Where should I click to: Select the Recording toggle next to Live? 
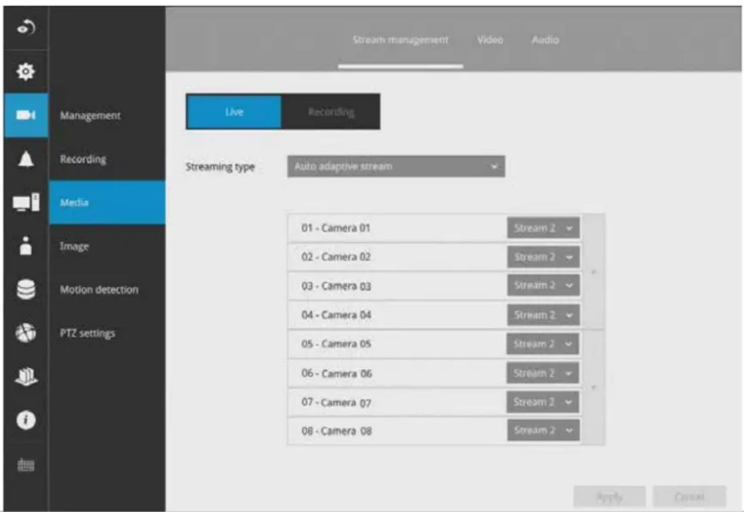331,112
